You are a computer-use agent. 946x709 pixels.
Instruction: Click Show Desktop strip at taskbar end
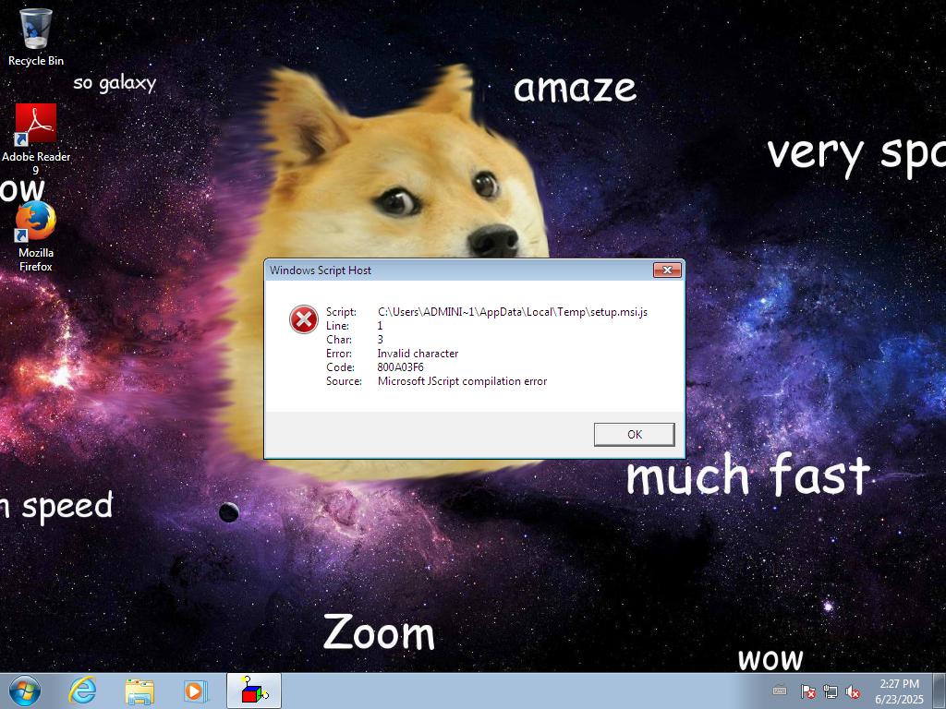point(940,691)
